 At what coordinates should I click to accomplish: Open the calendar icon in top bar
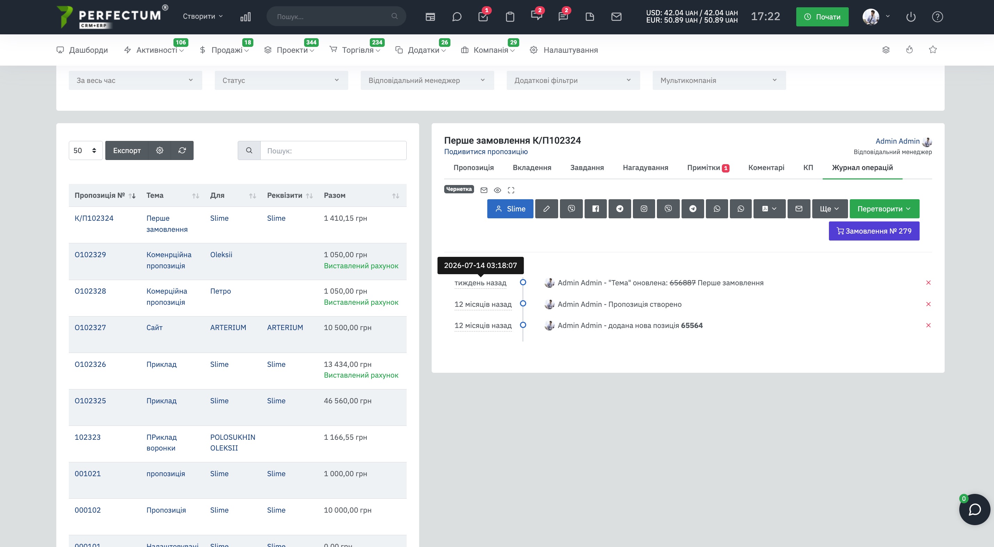point(430,17)
